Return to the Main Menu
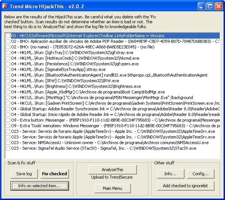Viewport: 225px width, 200px height. (113, 188)
